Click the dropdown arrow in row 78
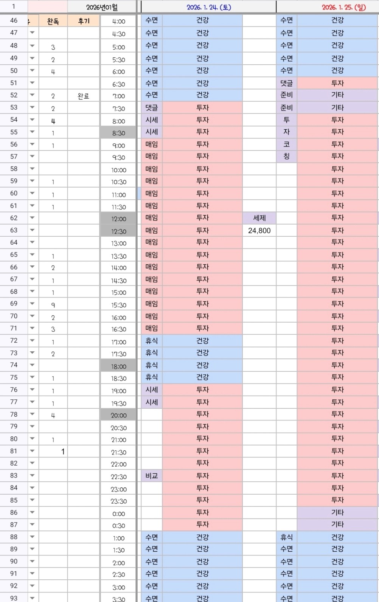The width and height of the screenshot is (379, 602). tap(33, 414)
